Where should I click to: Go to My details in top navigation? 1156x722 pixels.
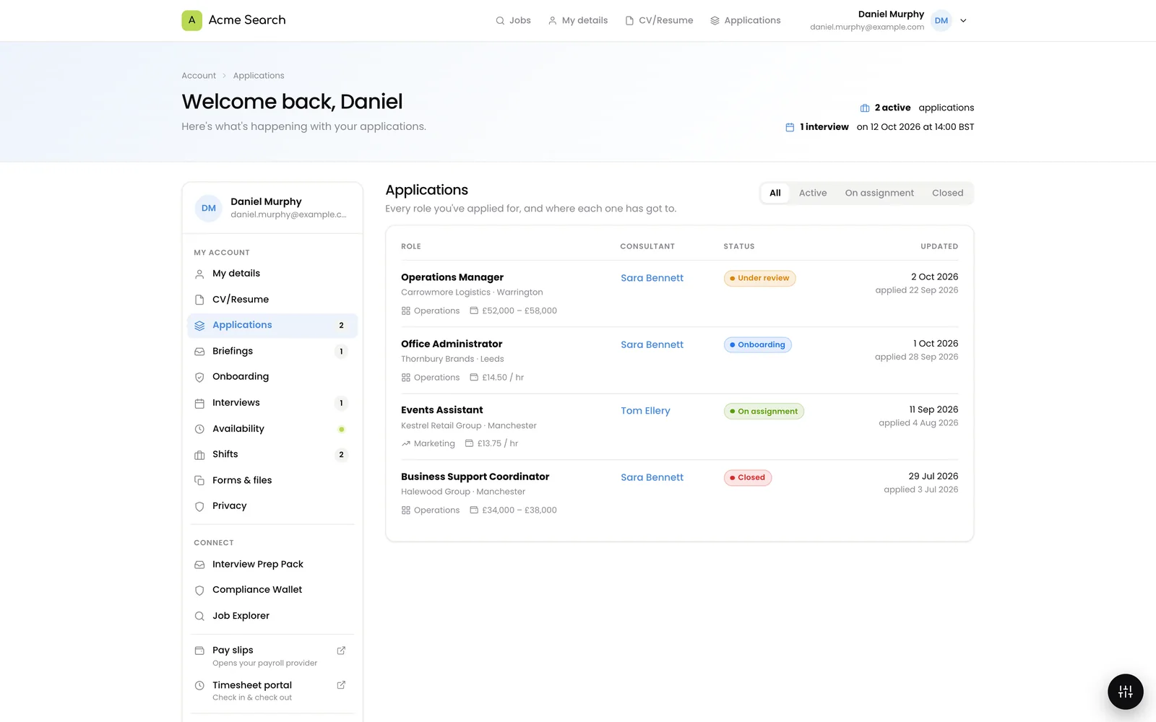point(577,20)
